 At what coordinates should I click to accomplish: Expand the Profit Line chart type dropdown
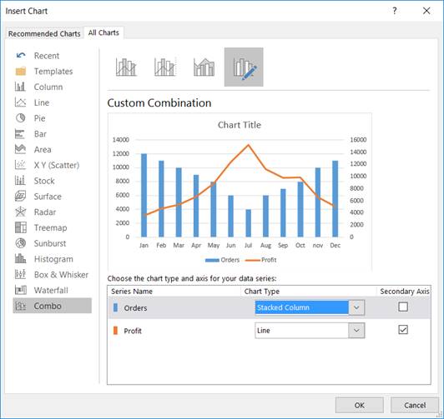(356, 330)
